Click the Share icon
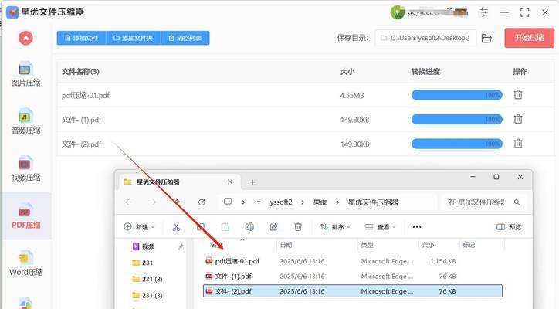This screenshot has width=559, height=309. tap(274, 227)
